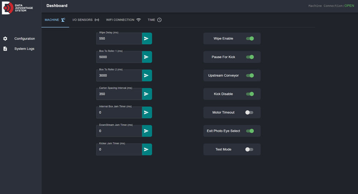The image size is (358, 194).
Task: Toggle Exit Photo Eye Select off
Action: coord(250,131)
